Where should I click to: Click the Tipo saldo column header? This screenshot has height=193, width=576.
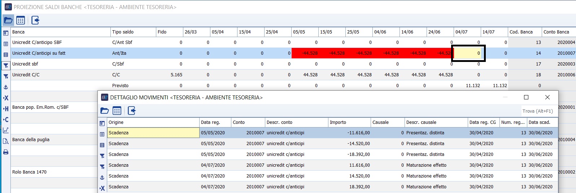click(133, 32)
